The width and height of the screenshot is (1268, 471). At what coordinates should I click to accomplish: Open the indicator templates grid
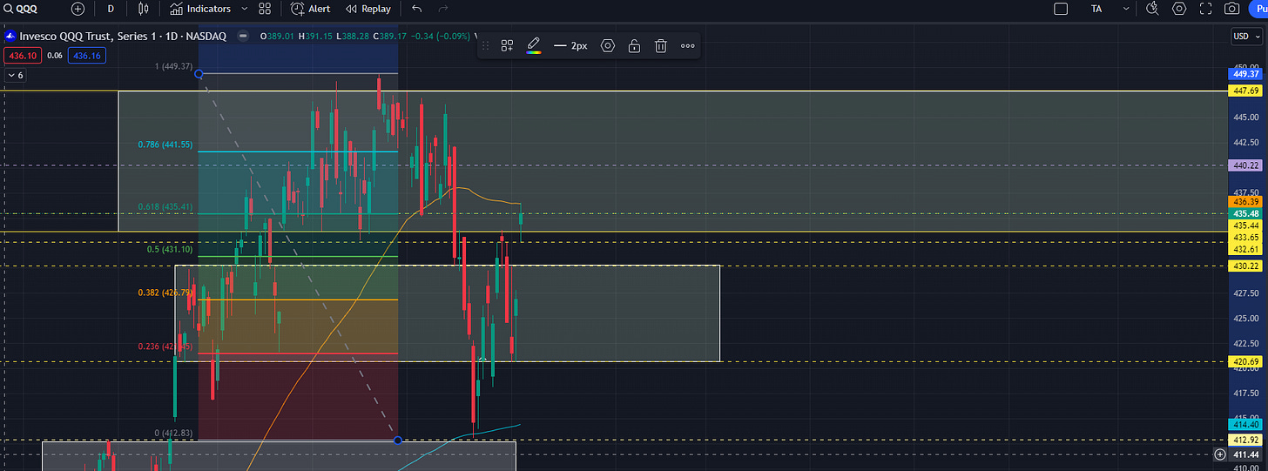point(265,9)
